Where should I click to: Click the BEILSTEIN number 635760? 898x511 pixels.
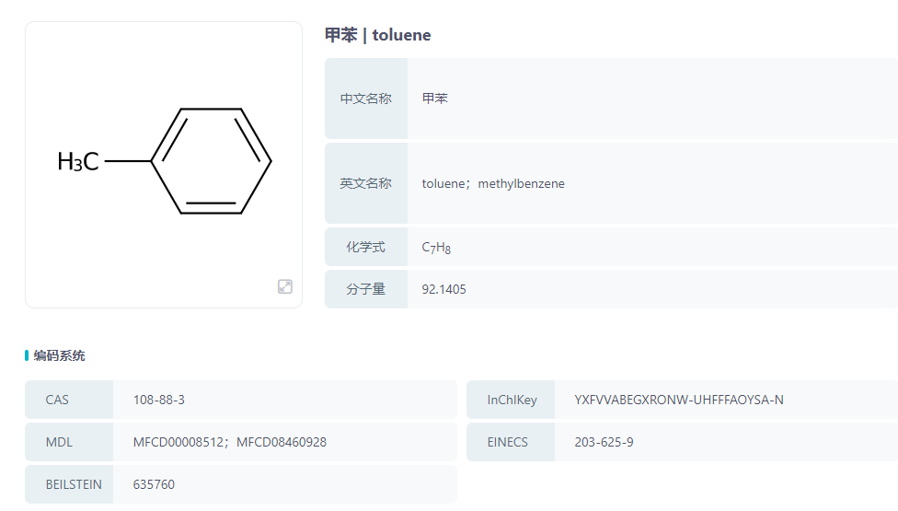[154, 484]
